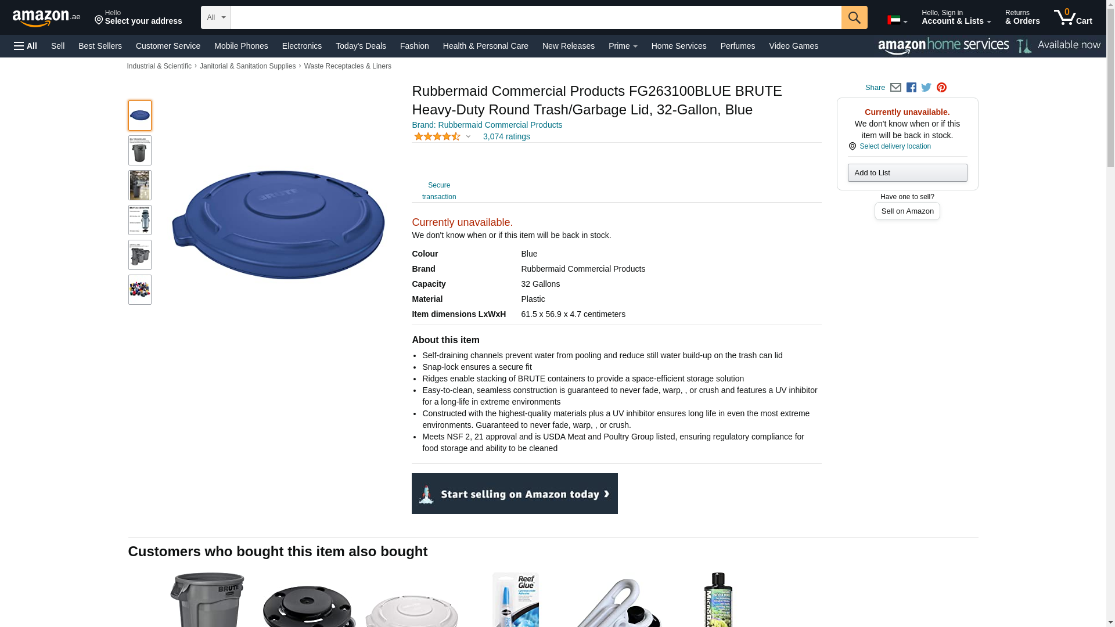Share on Facebook icon
1115x627 pixels.
point(911,88)
